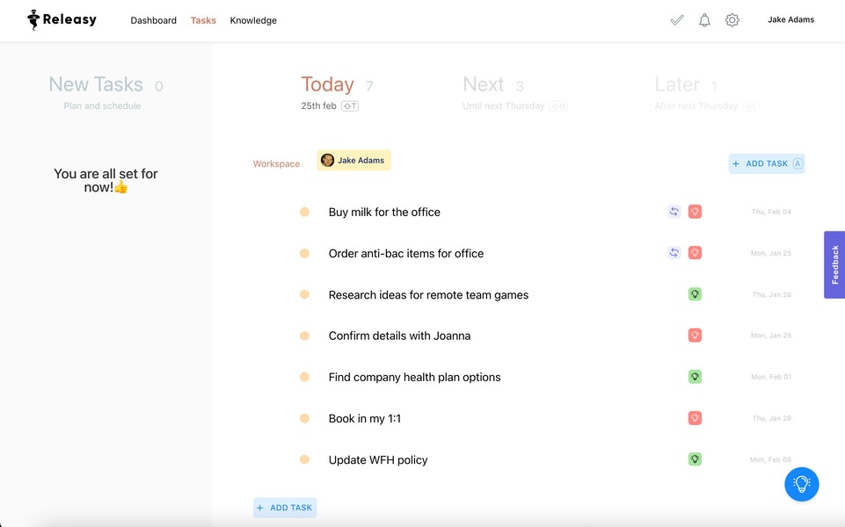
Task: Open the settings gear
Action: point(732,19)
